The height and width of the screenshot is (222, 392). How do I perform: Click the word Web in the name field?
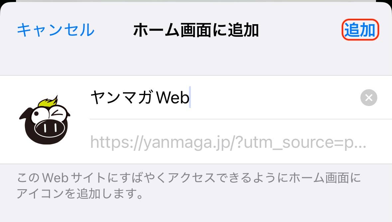[x=173, y=97]
